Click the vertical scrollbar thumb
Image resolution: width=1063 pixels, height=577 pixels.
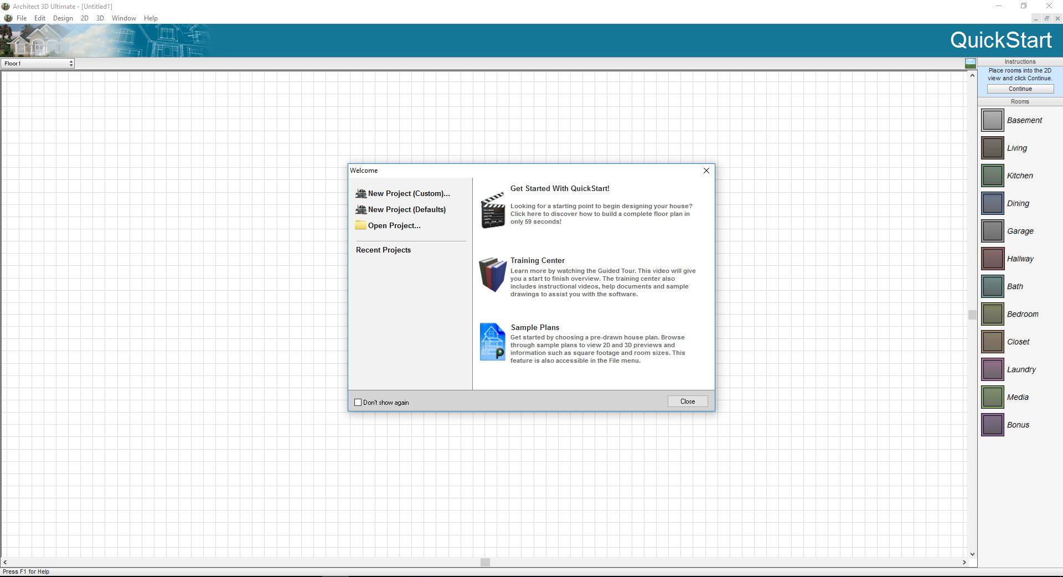[972, 315]
